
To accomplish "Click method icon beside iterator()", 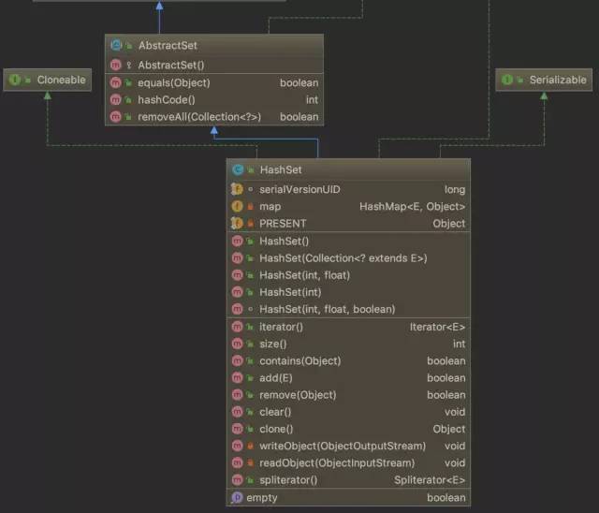I will pos(237,327).
